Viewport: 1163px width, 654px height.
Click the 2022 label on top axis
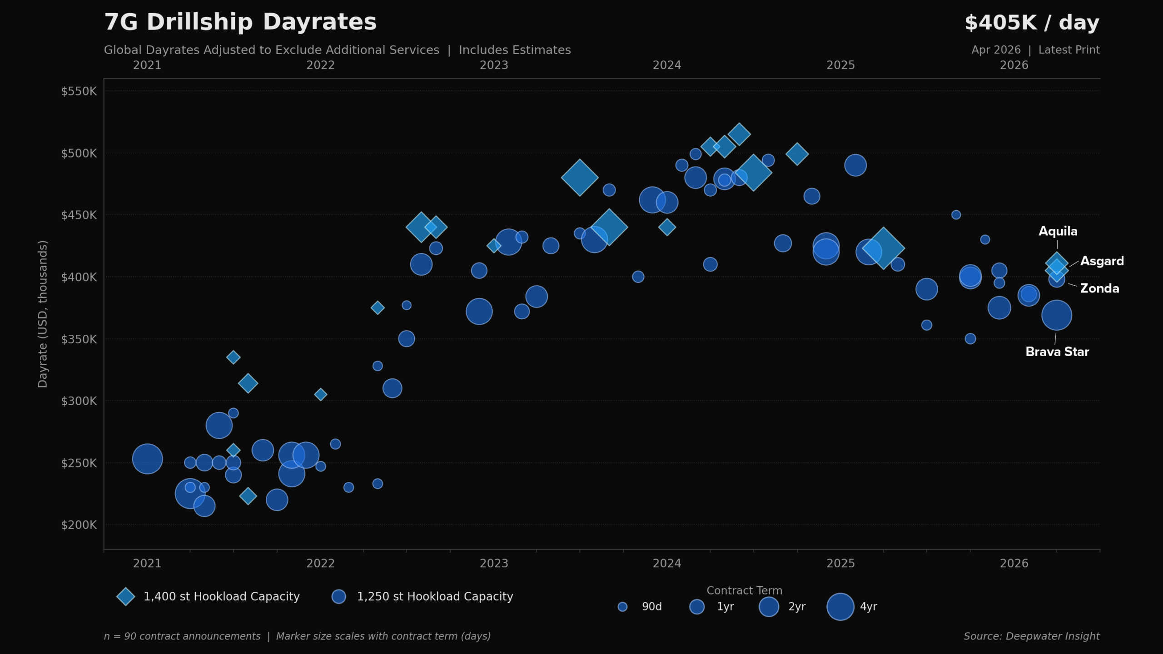(320, 65)
